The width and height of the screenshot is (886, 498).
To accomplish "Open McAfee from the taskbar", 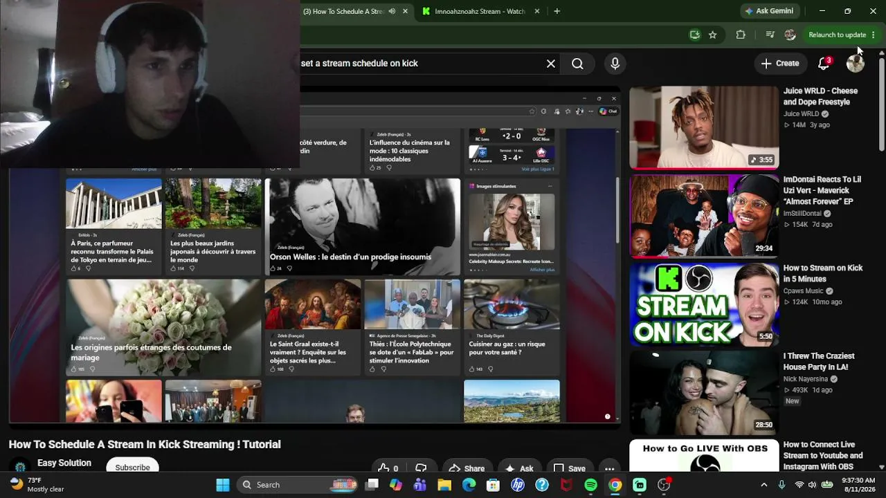I will (x=566, y=485).
